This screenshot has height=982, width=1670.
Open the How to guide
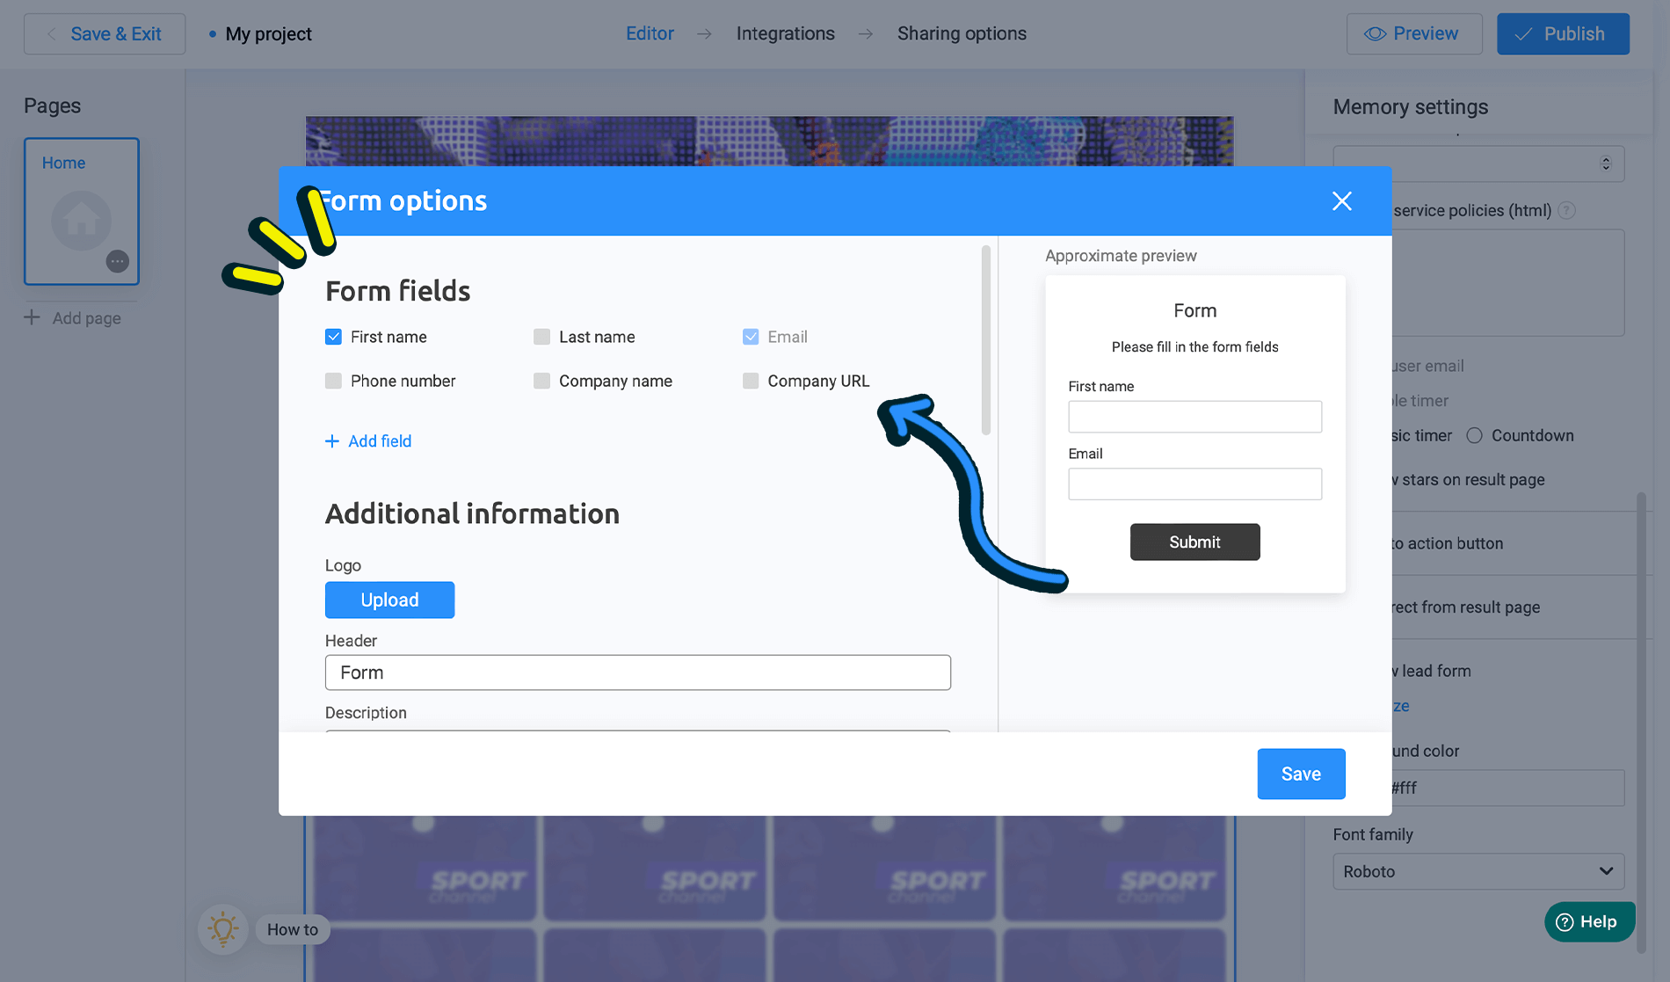[x=293, y=929]
